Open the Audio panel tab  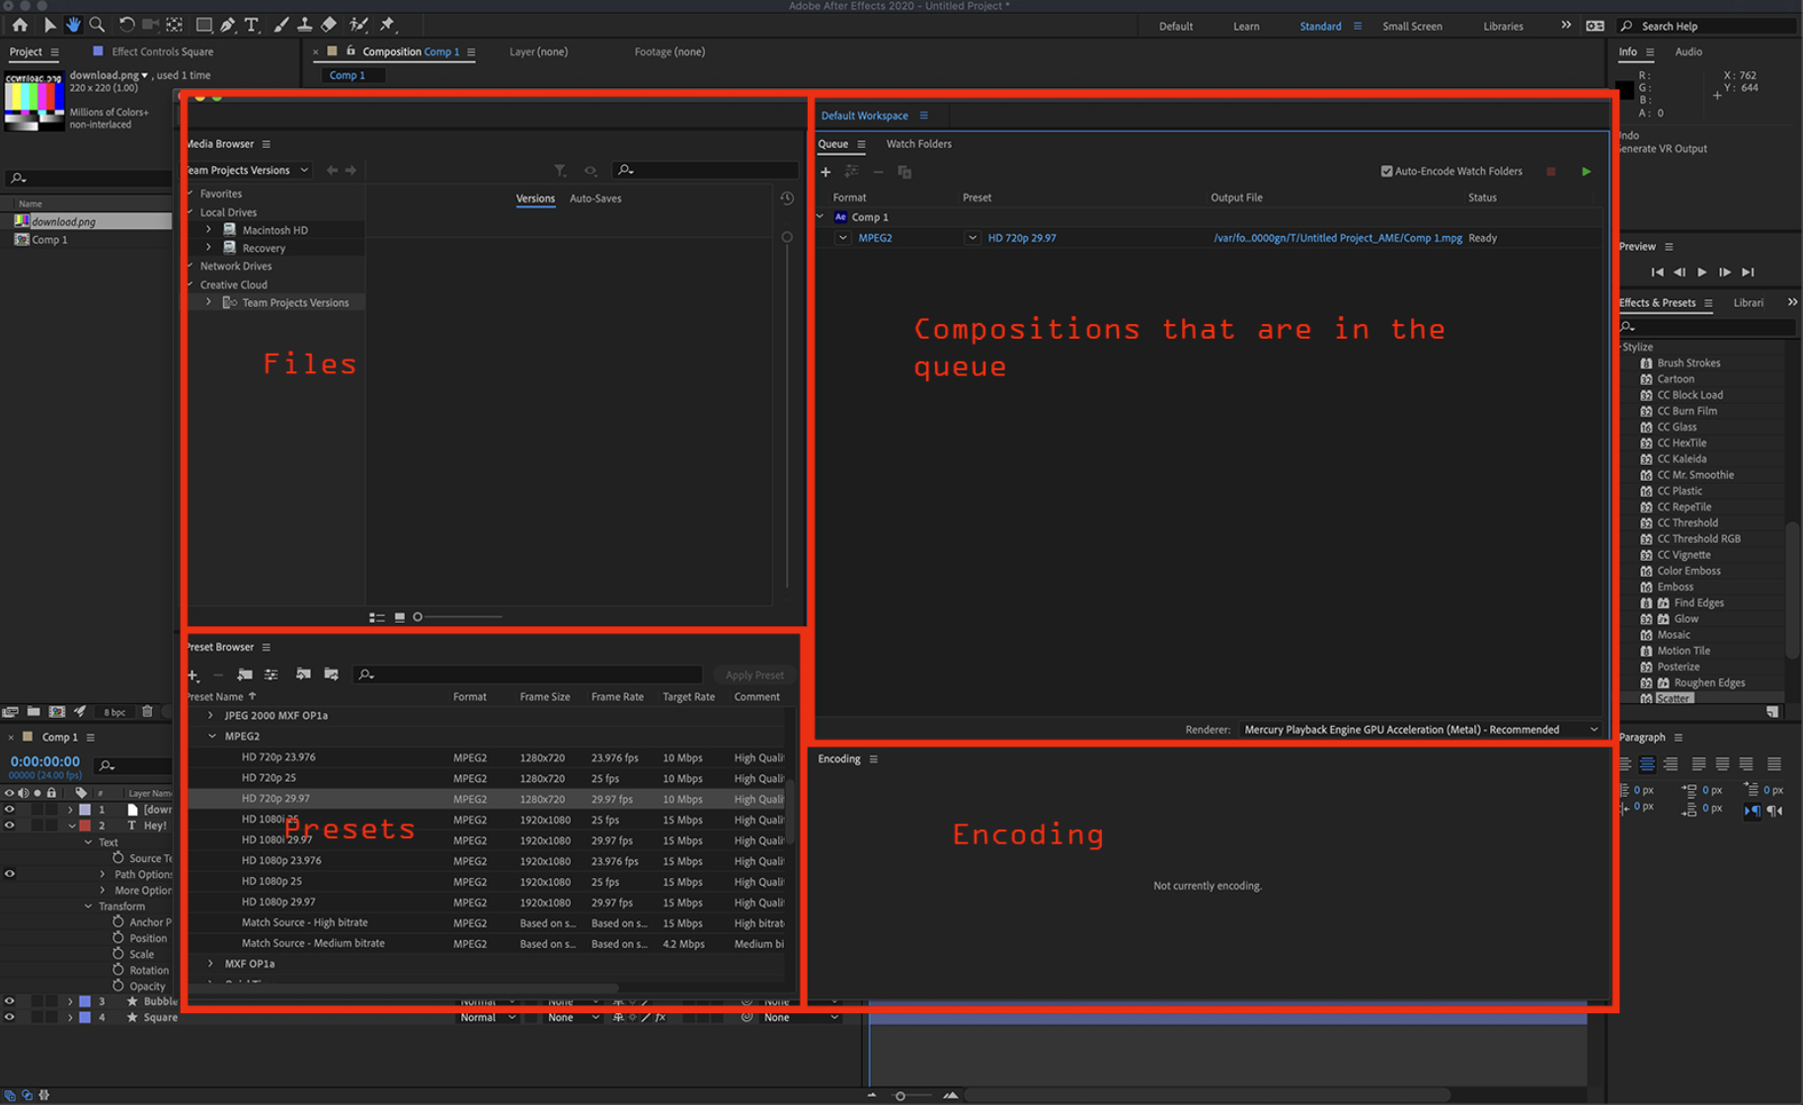pyautogui.click(x=1688, y=51)
